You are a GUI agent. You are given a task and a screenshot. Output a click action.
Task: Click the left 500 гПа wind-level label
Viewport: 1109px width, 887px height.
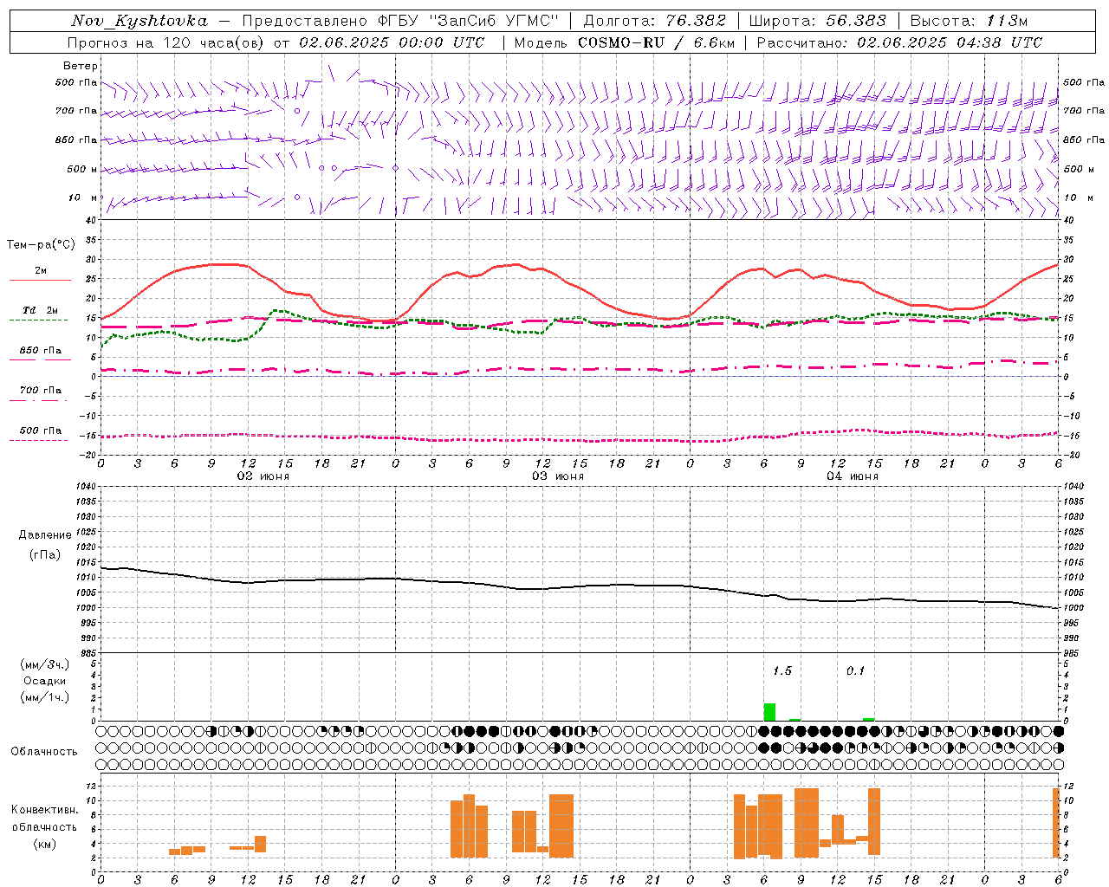(x=76, y=82)
